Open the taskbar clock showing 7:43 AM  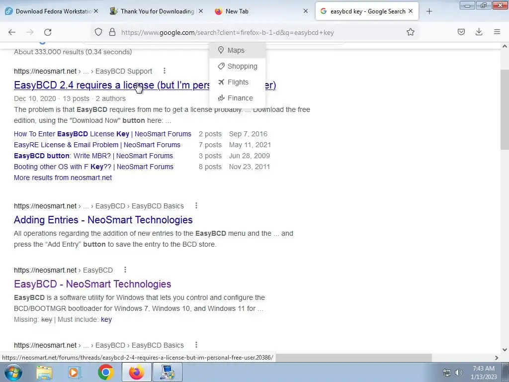pos(484,373)
